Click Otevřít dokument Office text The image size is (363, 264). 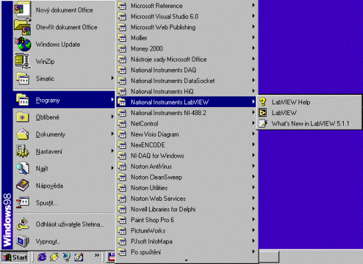pos(66,27)
